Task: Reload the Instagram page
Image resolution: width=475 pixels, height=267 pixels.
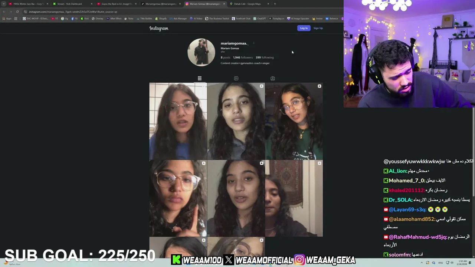Action: [x=17, y=11]
